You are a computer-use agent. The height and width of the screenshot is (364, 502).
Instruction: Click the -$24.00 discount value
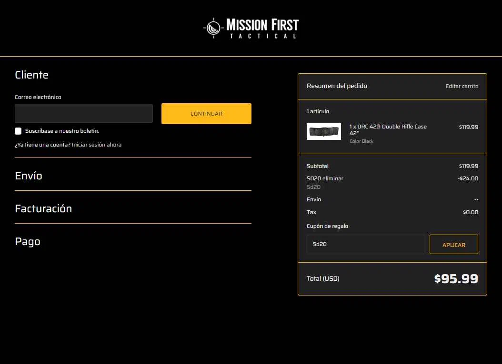[x=468, y=178]
